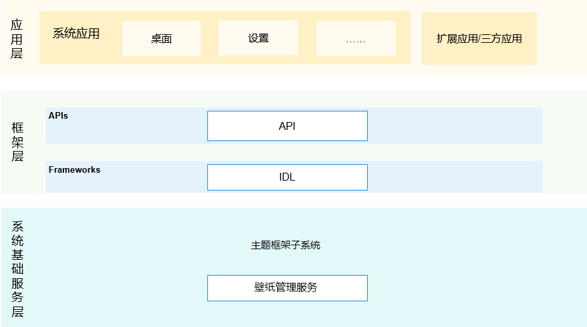Select the 扩展应用/三方应用 block
Image resolution: width=587 pixels, height=327 pixels.
(x=479, y=38)
